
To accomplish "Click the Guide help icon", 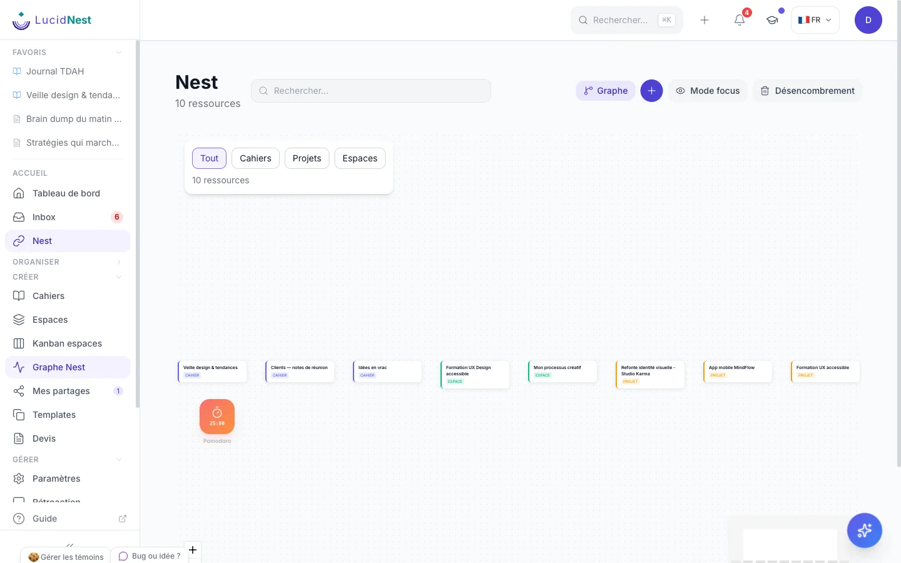I will [x=19, y=519].
